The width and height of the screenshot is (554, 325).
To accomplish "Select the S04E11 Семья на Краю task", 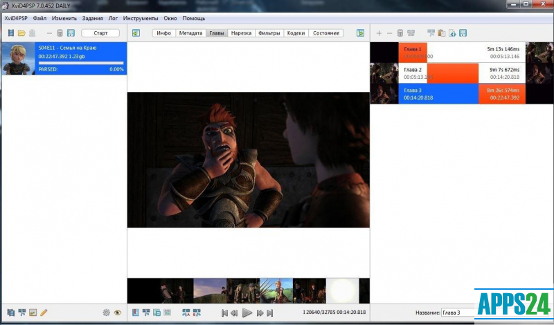I will pyautogui.click(x=64, y=58).
